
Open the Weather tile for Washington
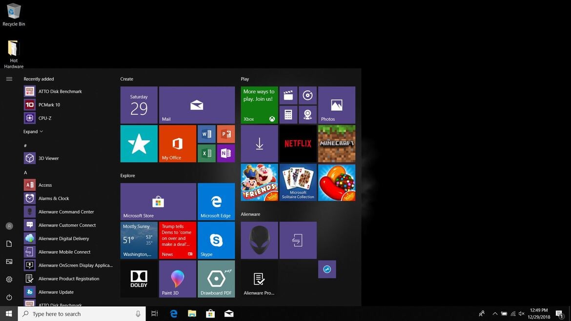[x=139, y=240]
